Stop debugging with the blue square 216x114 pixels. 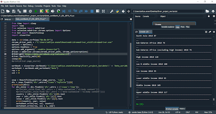click(x=92, y=11)
